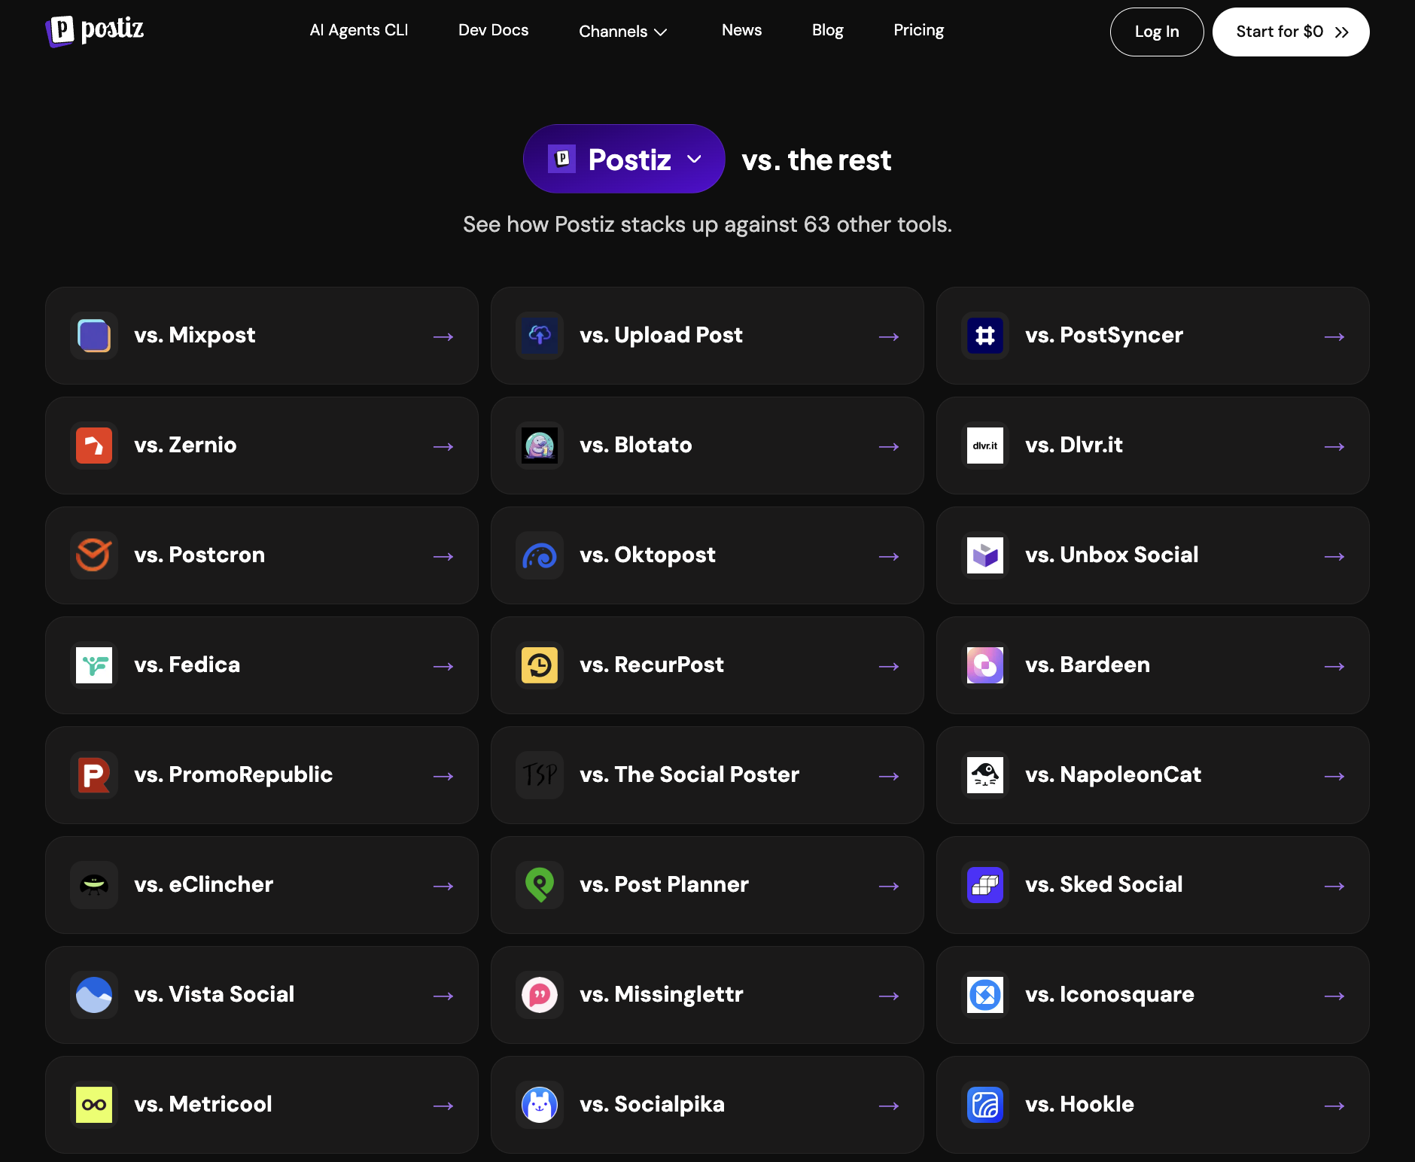Click the Upload Post cloud icon
Viewport: 1415px width, 1162px height.
click(540, 336)
